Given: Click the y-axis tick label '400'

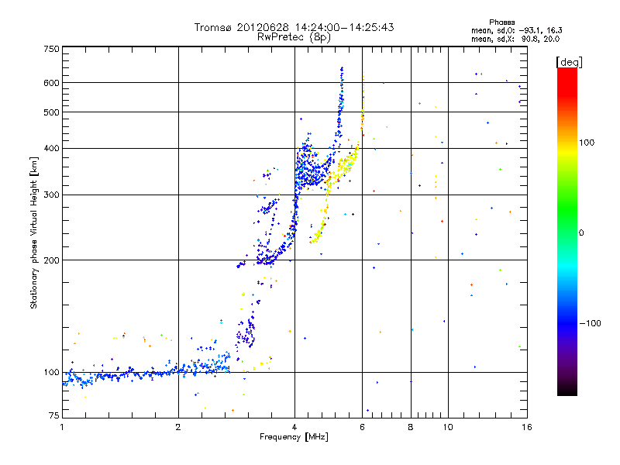Looking at the screenshot, I should pos(51,148).
